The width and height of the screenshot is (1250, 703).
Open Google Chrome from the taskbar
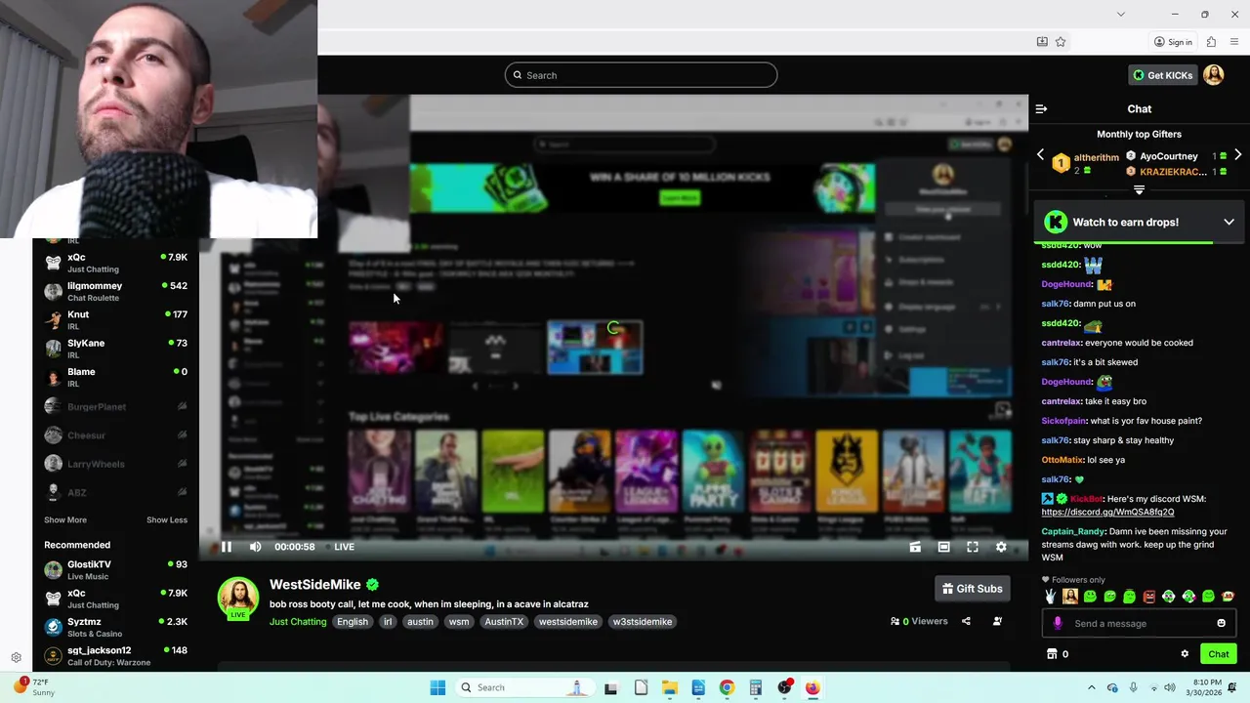pyautogui.click(x=727, y=687)
